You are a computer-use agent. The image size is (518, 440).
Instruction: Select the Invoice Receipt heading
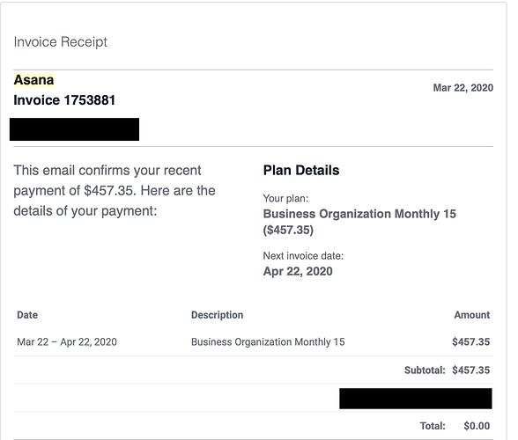(x=61, y=42)
